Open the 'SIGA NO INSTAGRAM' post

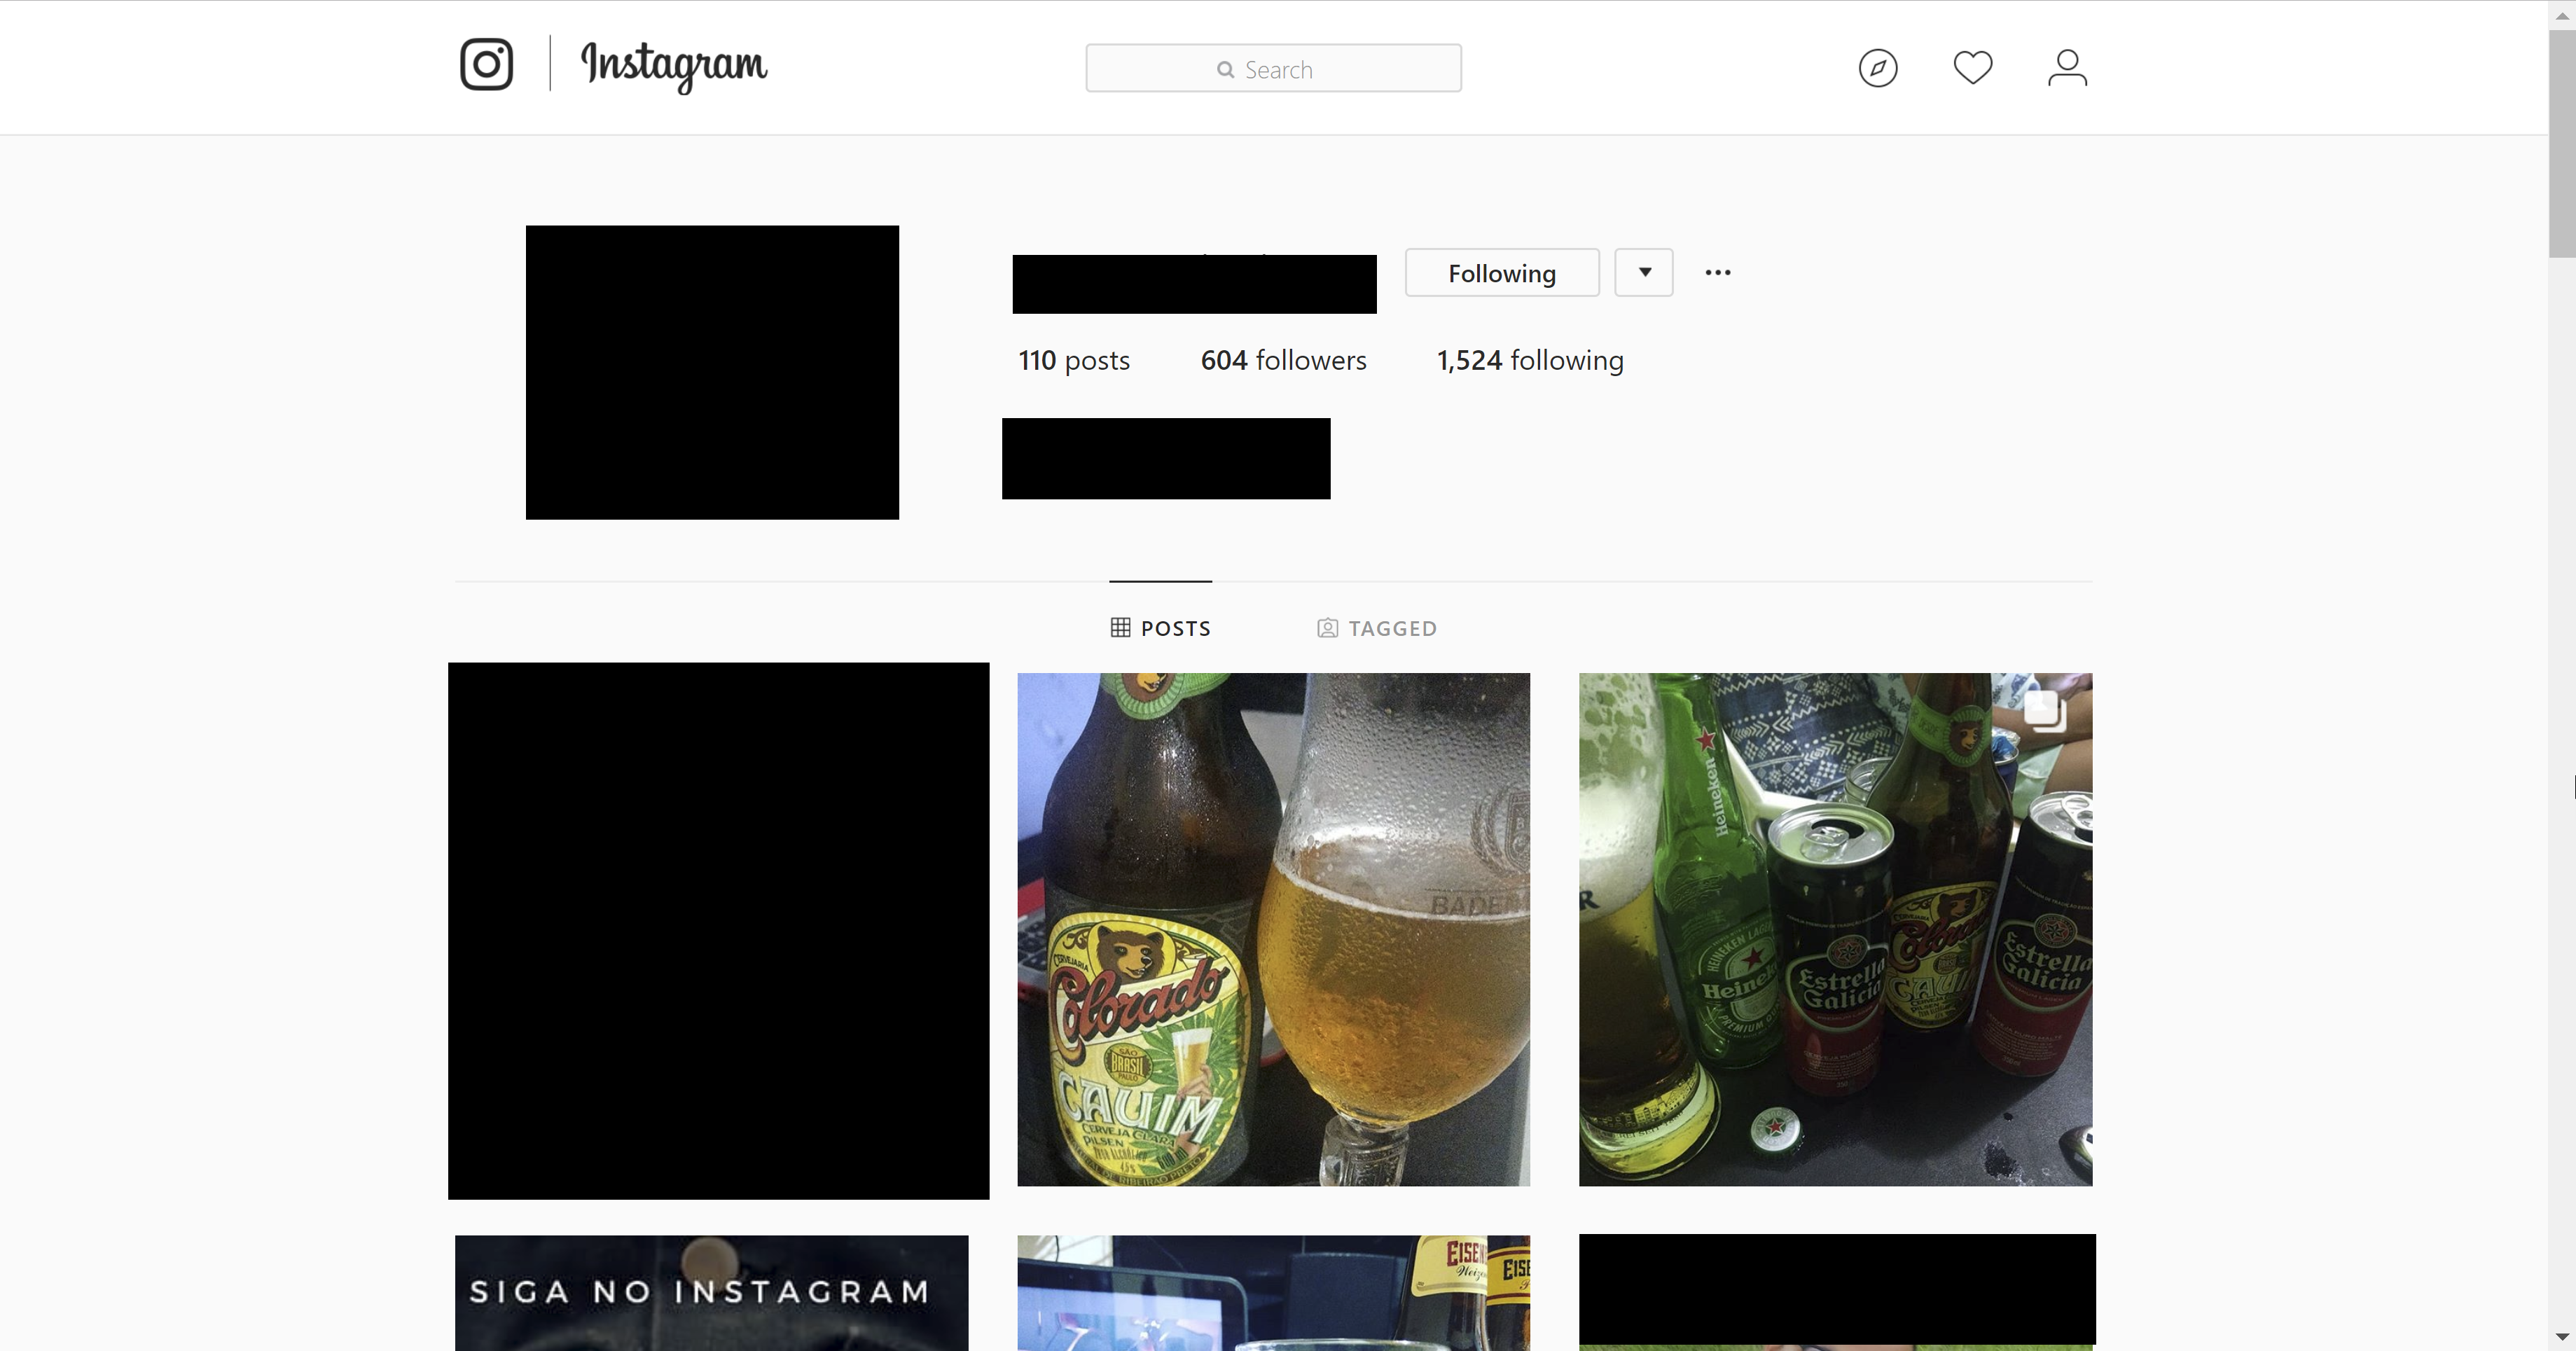coord(711,1293)
